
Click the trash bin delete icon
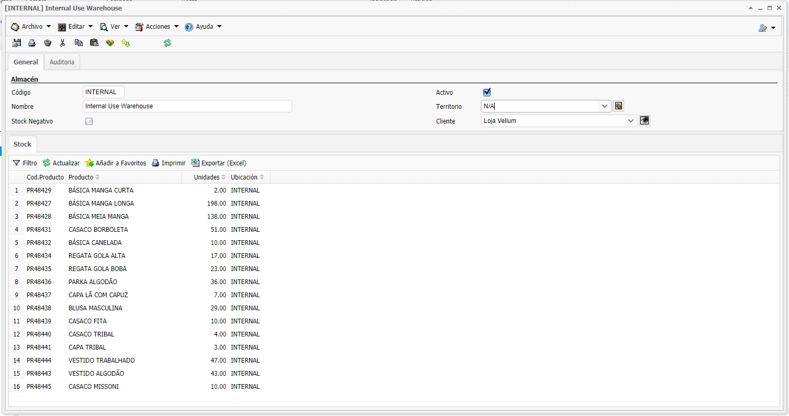coord(48,43)
